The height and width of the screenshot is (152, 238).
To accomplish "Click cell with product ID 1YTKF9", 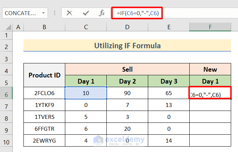I will (44, 106).
